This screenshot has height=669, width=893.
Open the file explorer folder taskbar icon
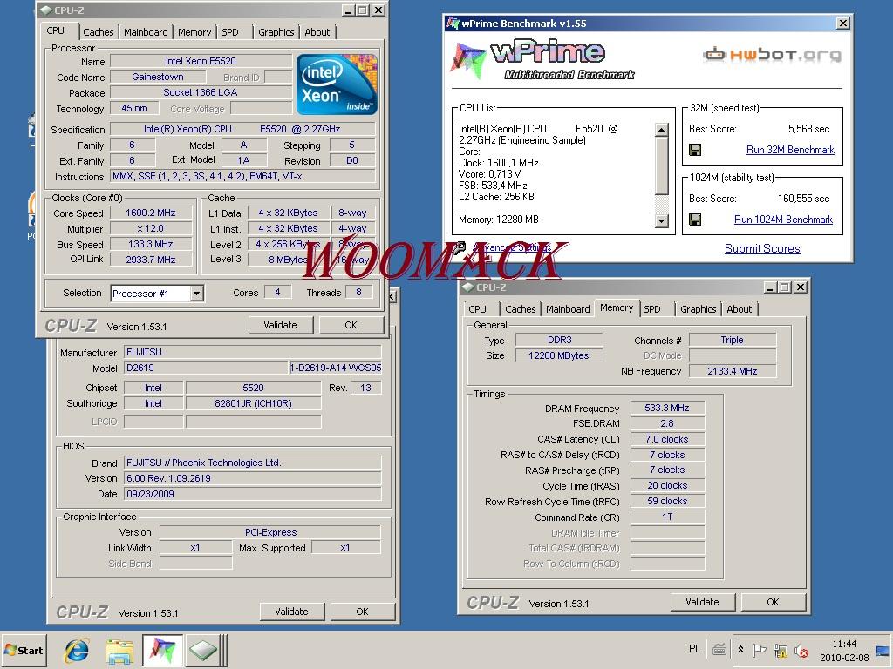[x=119, y=650]
